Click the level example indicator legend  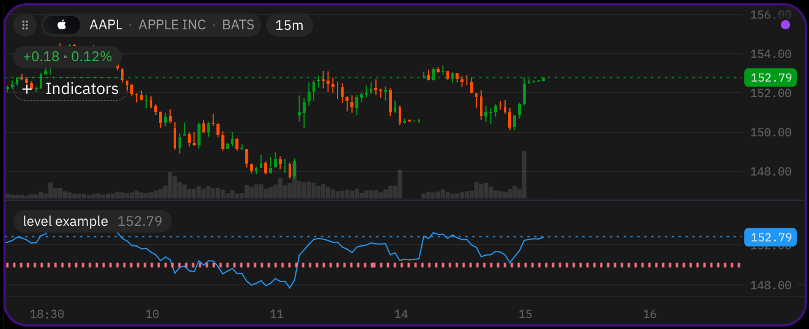92,221
